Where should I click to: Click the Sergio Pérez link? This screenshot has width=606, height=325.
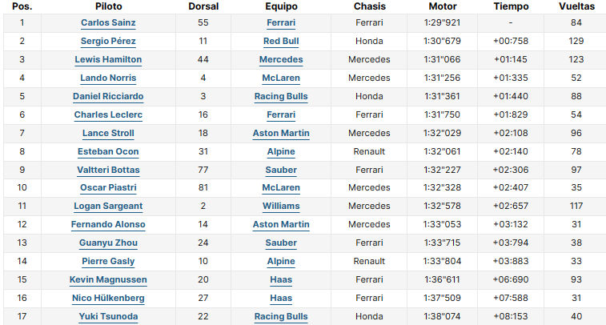click(x=108, y=41)
